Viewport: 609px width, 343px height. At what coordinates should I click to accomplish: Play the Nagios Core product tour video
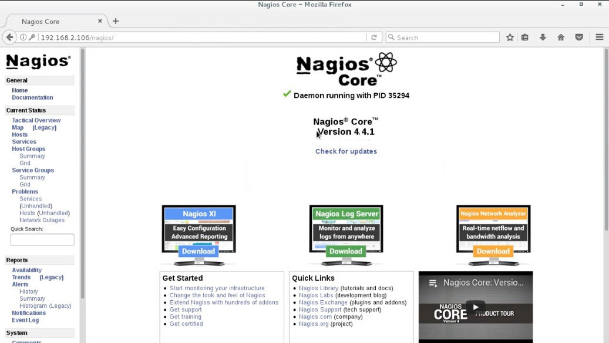coord(475,307)
